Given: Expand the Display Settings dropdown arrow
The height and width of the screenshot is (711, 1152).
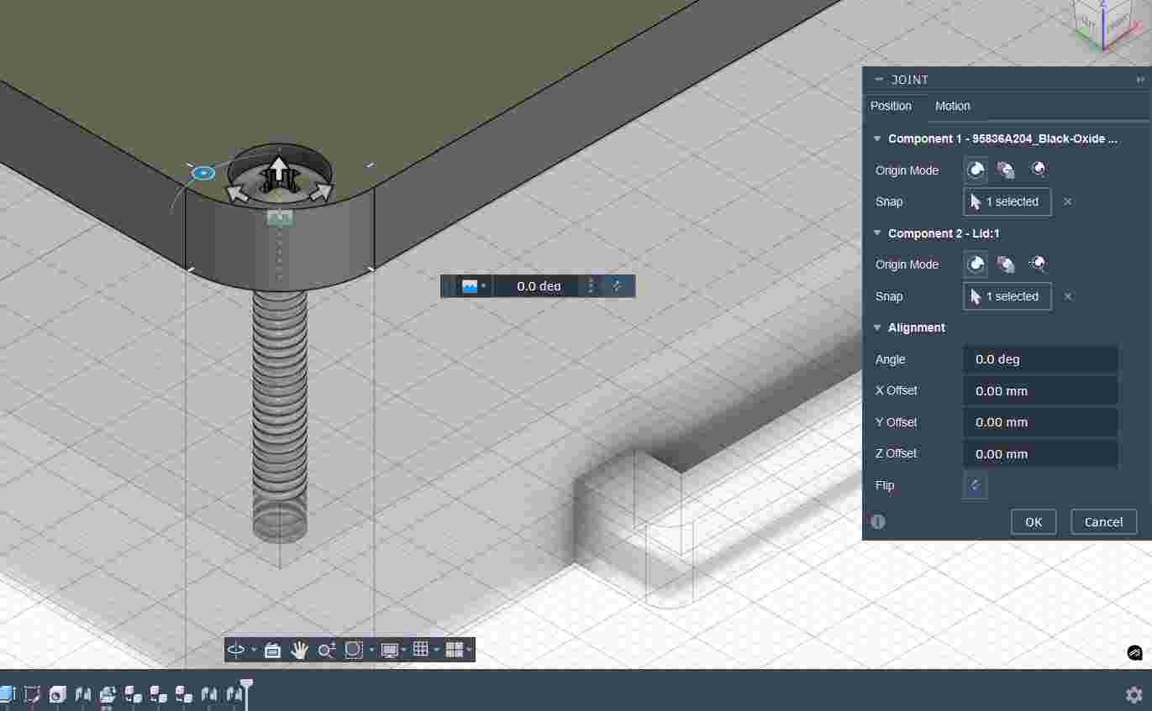Looking at the screenshot, I should click(404, 651).
